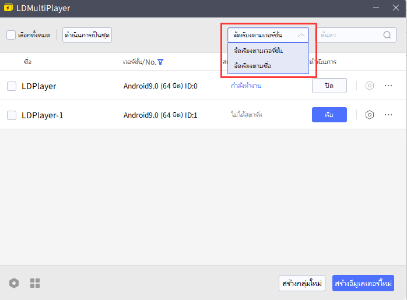Switch to grid view icon at bottom
This screenshot has width=407, height=300.
tap(35, 283)
